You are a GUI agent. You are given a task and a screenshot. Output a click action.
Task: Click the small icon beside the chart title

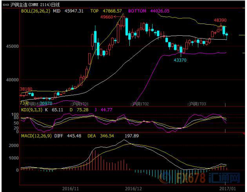click(5, 4)
